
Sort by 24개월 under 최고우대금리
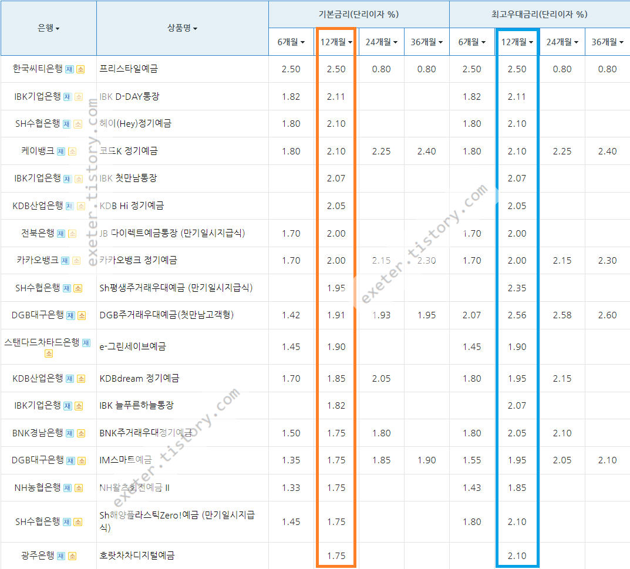[562, 42]
